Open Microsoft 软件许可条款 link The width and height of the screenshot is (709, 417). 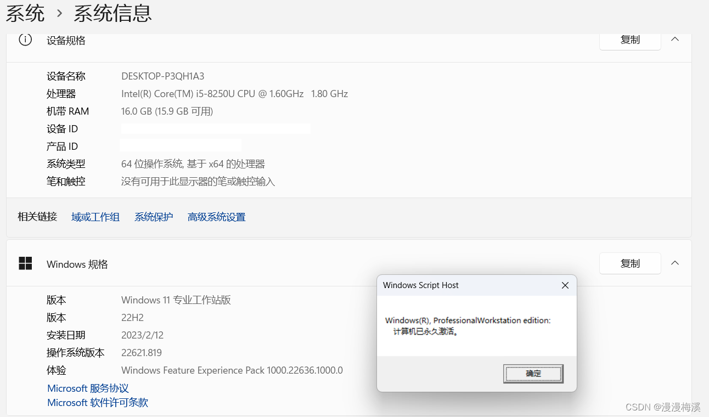[x=98, y=403]
